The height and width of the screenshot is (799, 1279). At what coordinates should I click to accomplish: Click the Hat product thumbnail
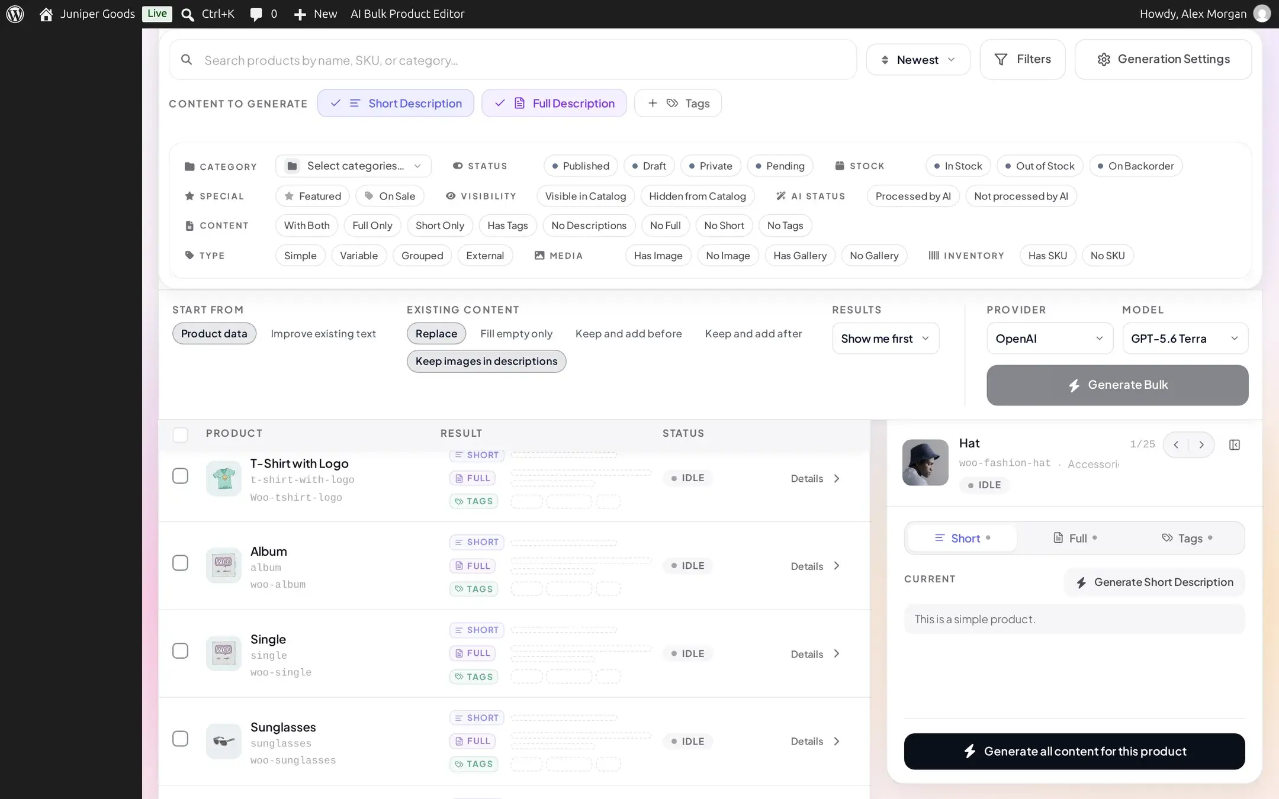[925, 462]
